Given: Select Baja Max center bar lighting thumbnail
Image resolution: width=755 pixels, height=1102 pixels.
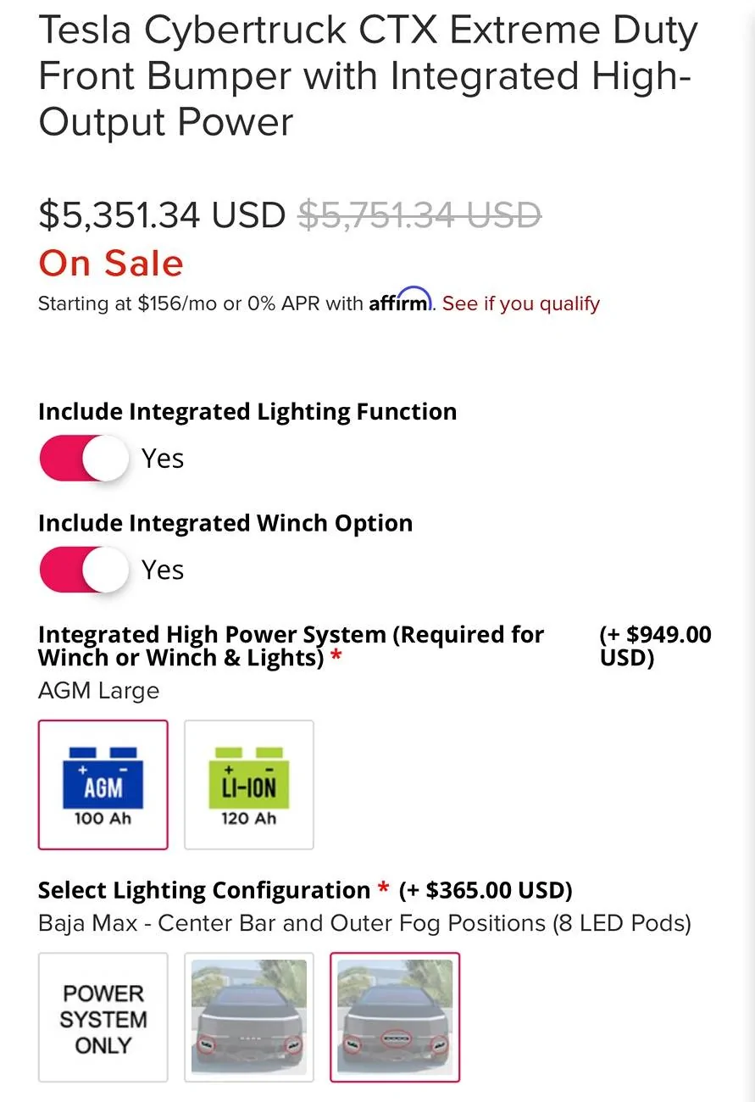Looking at the screenshot, I should [x=395, y=1017].
